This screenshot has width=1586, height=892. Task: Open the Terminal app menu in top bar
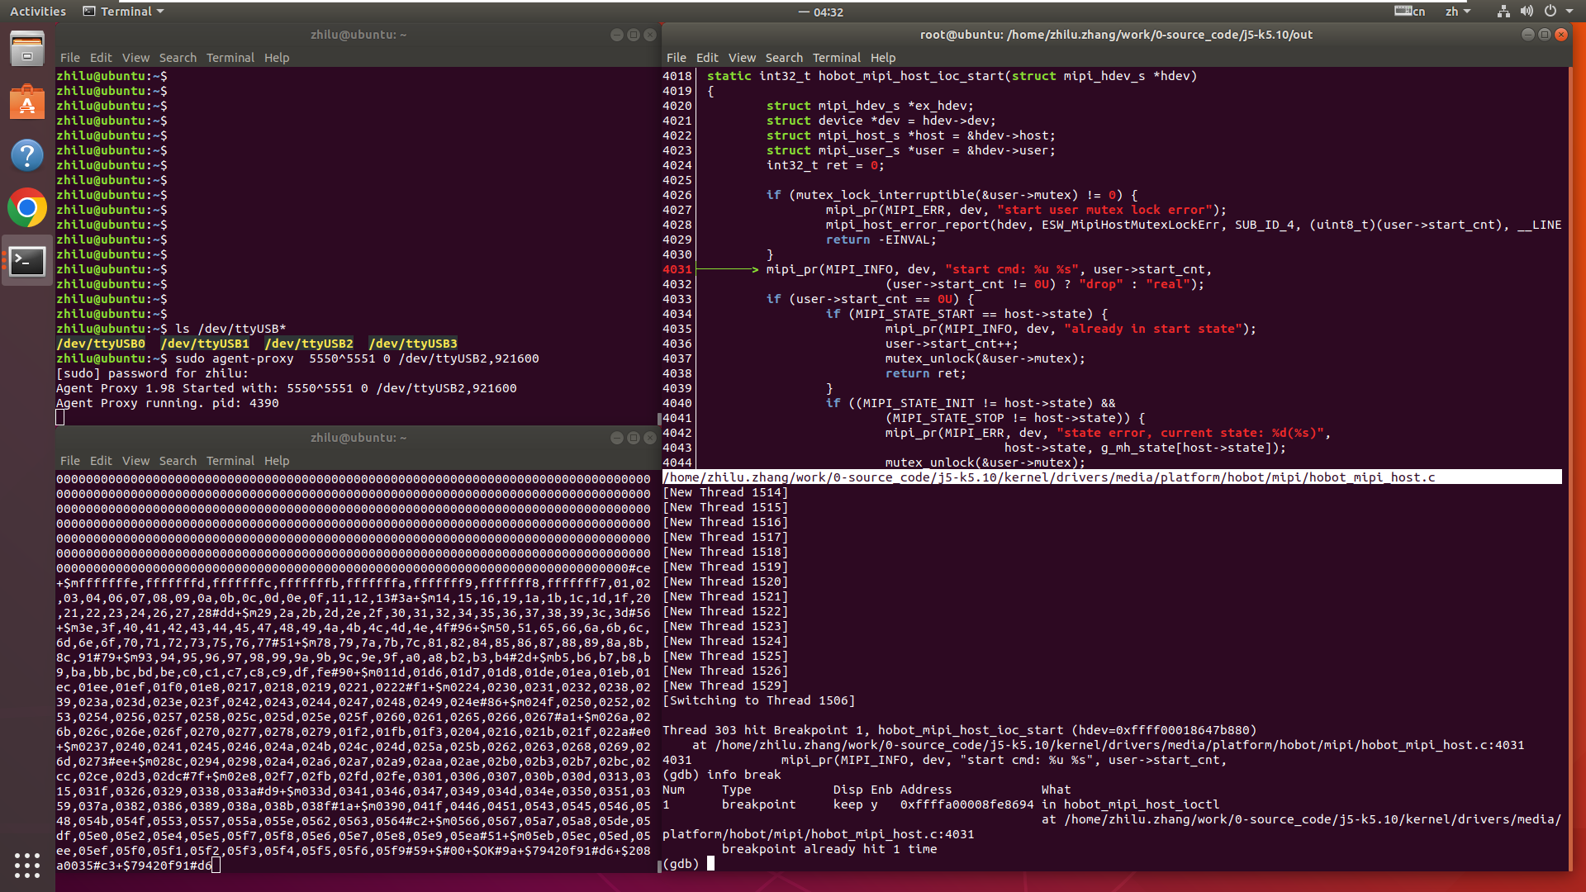click(x=124, y=12)
